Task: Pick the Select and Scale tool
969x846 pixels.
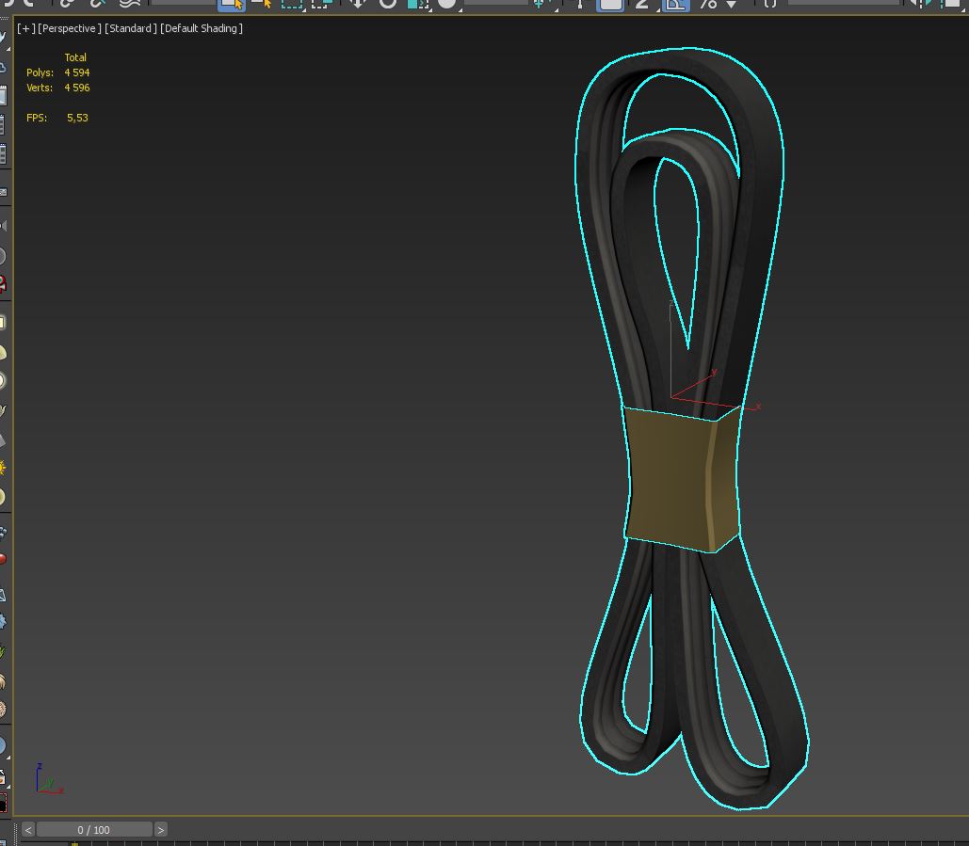Action: click(417, 4)
